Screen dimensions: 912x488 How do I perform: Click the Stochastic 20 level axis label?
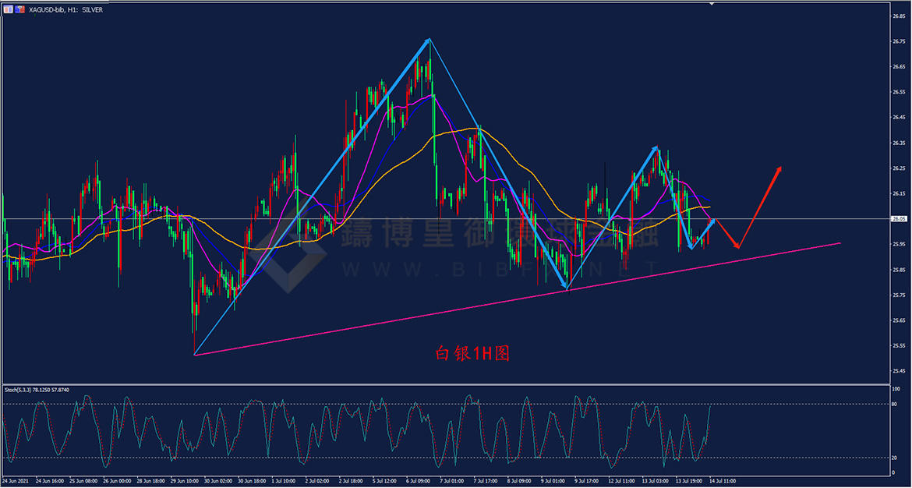[x=897, y=458]
